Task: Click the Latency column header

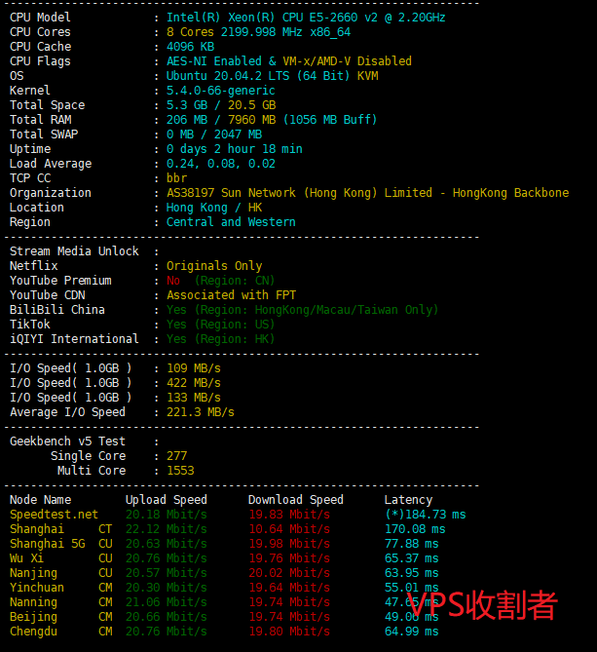Action: pyautogui.click(x=408, y=500)
